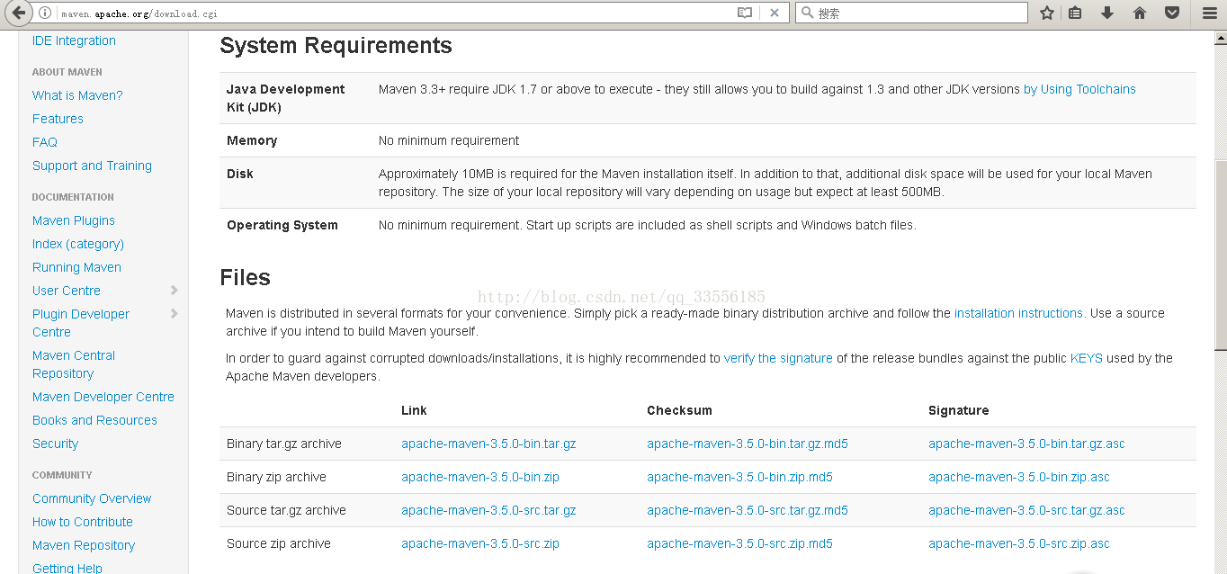
Task: Toggle reader view icon in address bar
Action: click(x=745, y=13)
